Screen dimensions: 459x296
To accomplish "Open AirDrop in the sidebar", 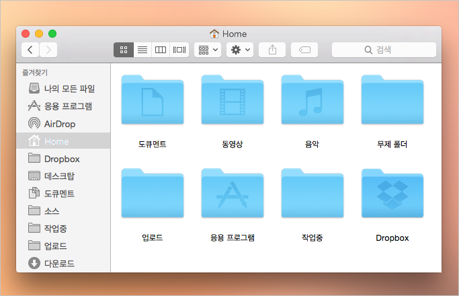I will pos(64,124).
